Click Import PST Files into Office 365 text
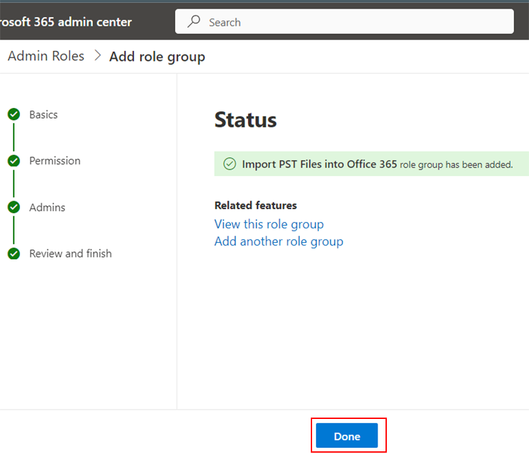The height and width of the screenshot is (454, 529). 319,164
